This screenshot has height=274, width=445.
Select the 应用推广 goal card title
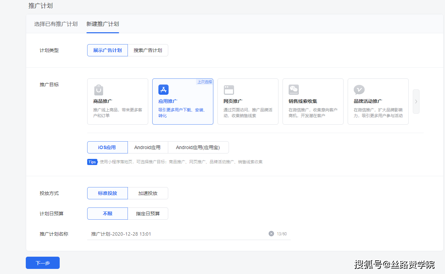coord(168,101)
